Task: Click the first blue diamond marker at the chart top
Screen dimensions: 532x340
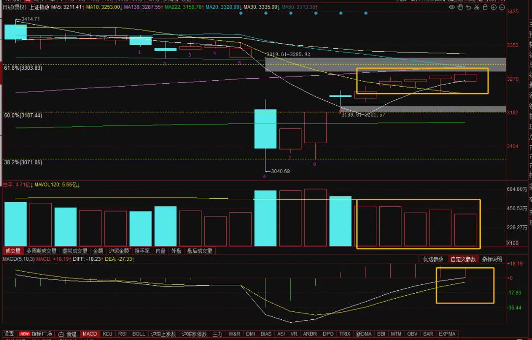Action: pyautogui.click(x=241, y=13)
